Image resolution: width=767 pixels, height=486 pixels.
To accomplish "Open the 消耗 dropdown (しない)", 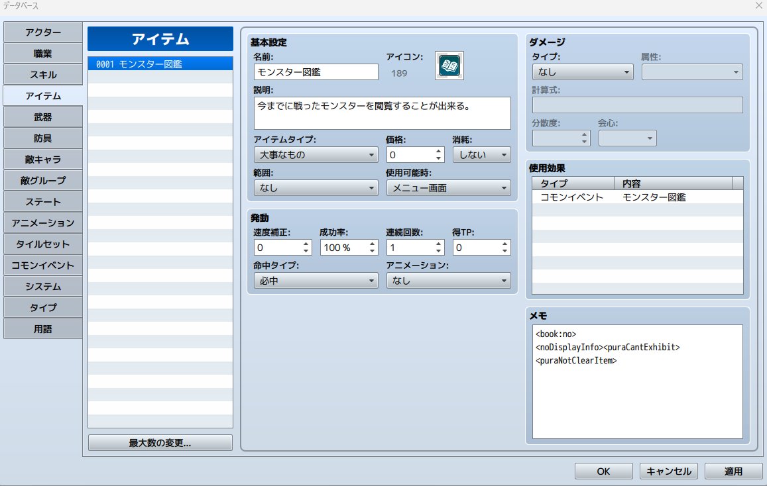I will 481,155.
